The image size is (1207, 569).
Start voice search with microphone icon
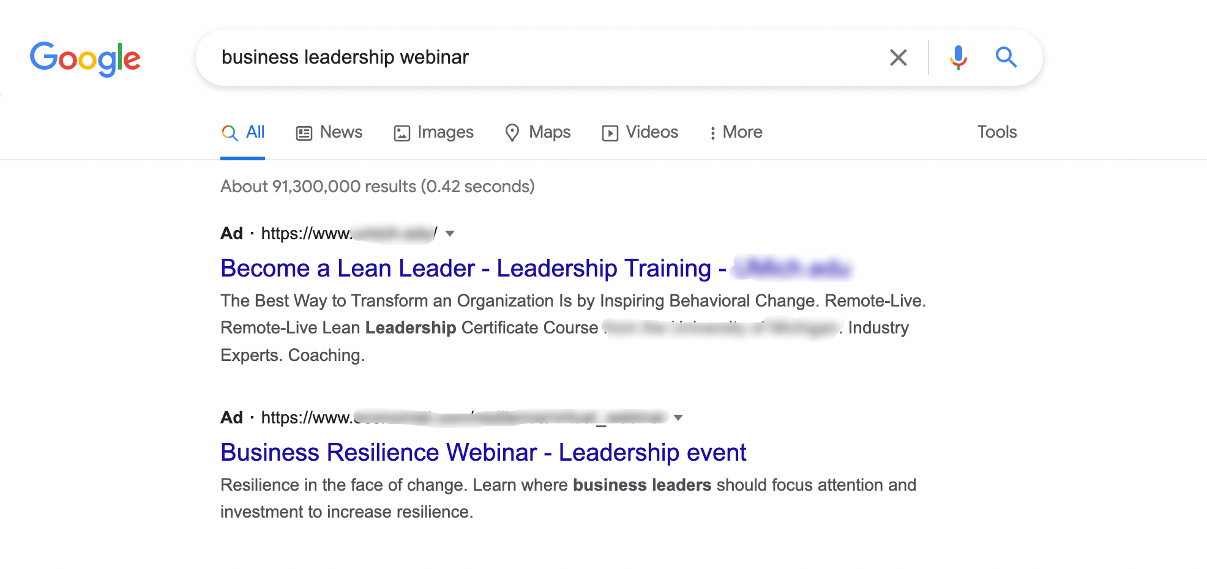(x=958, y=58)
